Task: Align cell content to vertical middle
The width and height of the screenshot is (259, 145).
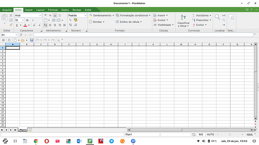Action: 50,15
